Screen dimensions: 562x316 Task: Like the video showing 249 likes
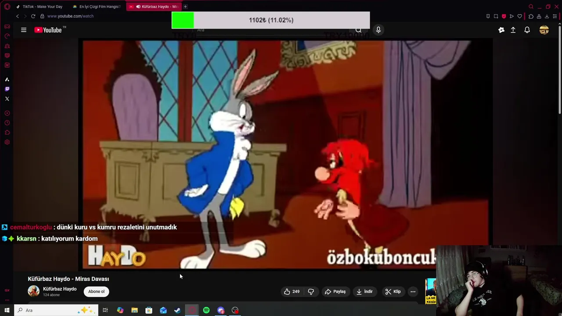[x=292, y=291]
